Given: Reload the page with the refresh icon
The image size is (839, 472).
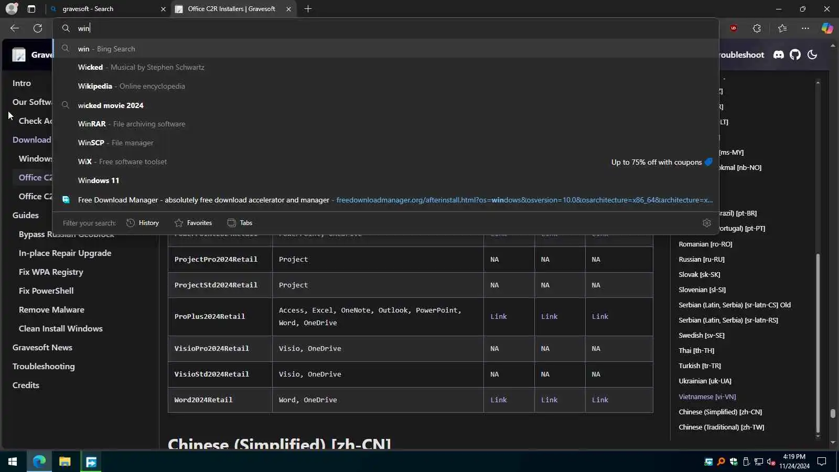Looking at the screenshot, I should coord(38,28).
